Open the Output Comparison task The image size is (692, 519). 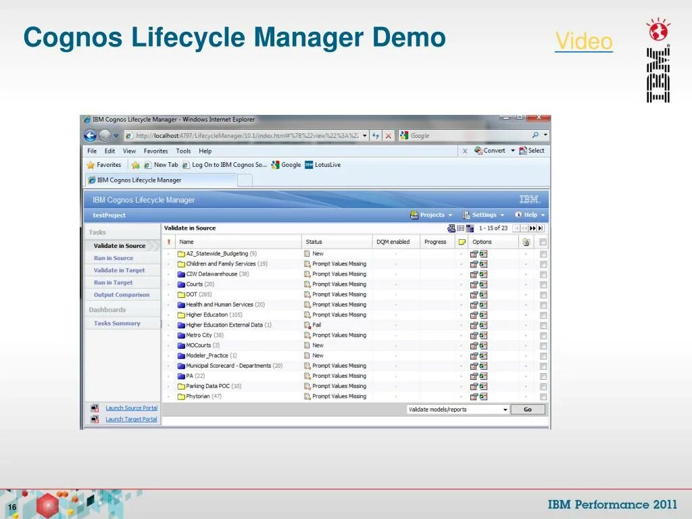pyautogui.click(x=122, y=295)
